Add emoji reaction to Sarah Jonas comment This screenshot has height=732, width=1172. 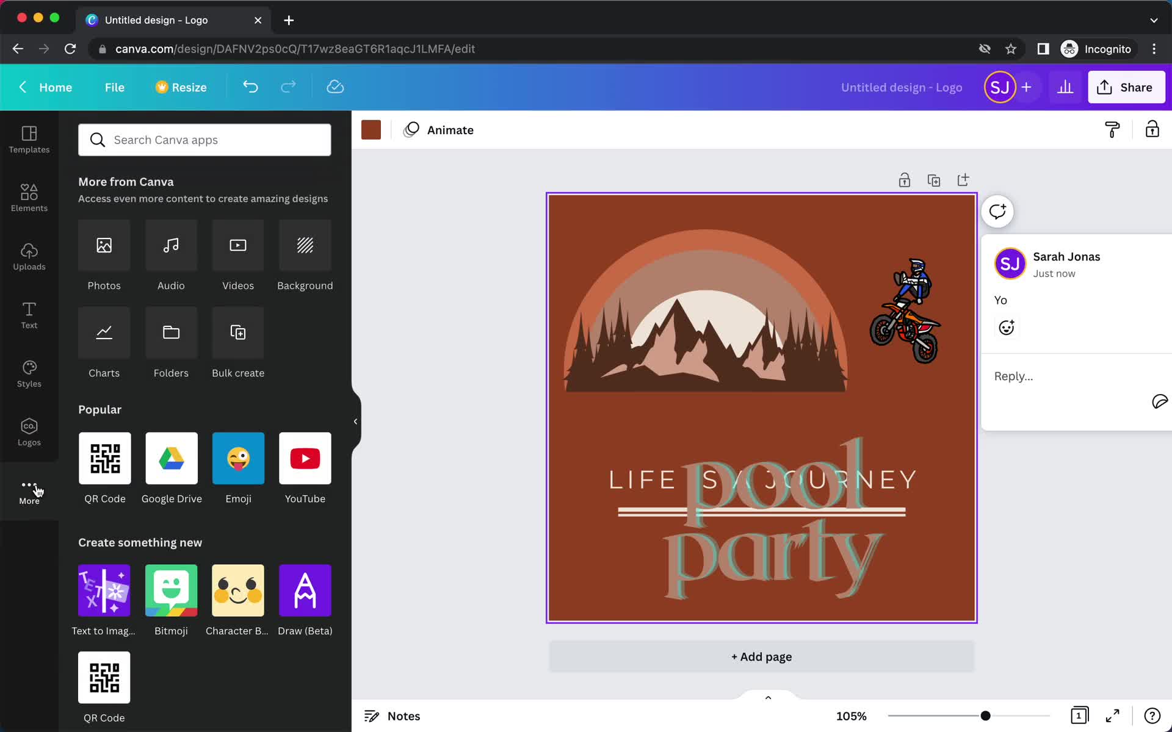(x=1007, y=328)
